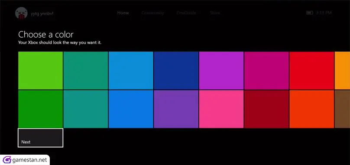This screenshot has width=350, height=165.
Task: Select the bright royal blue tile
Action: pyautogui.click(x=131, y=109)
